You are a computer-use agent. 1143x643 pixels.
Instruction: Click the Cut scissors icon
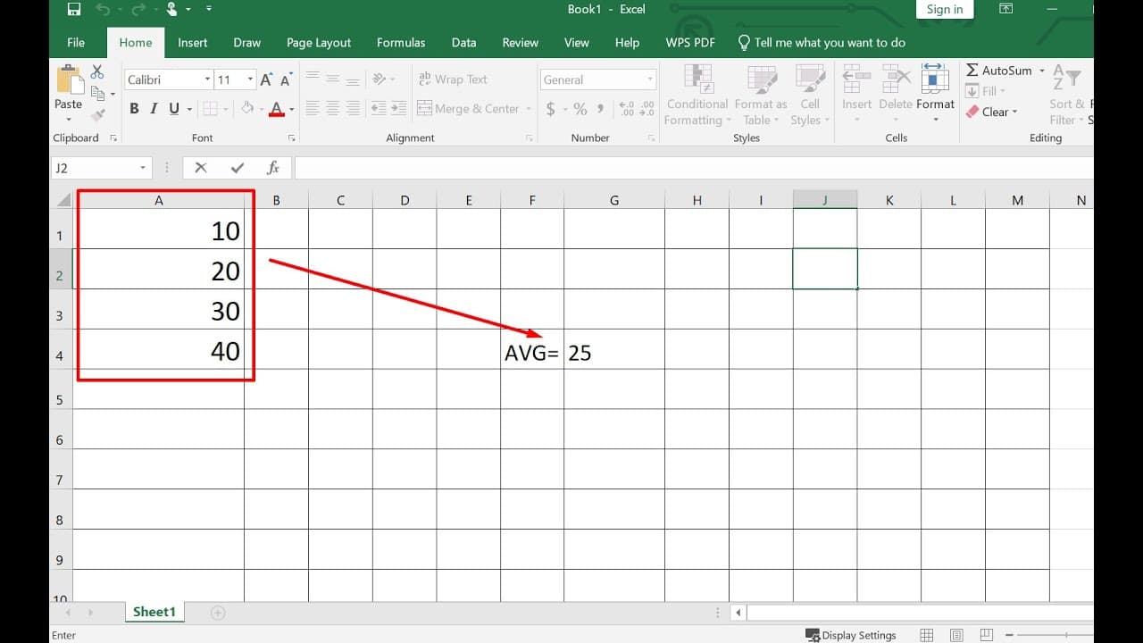click(x=97, y=71)
